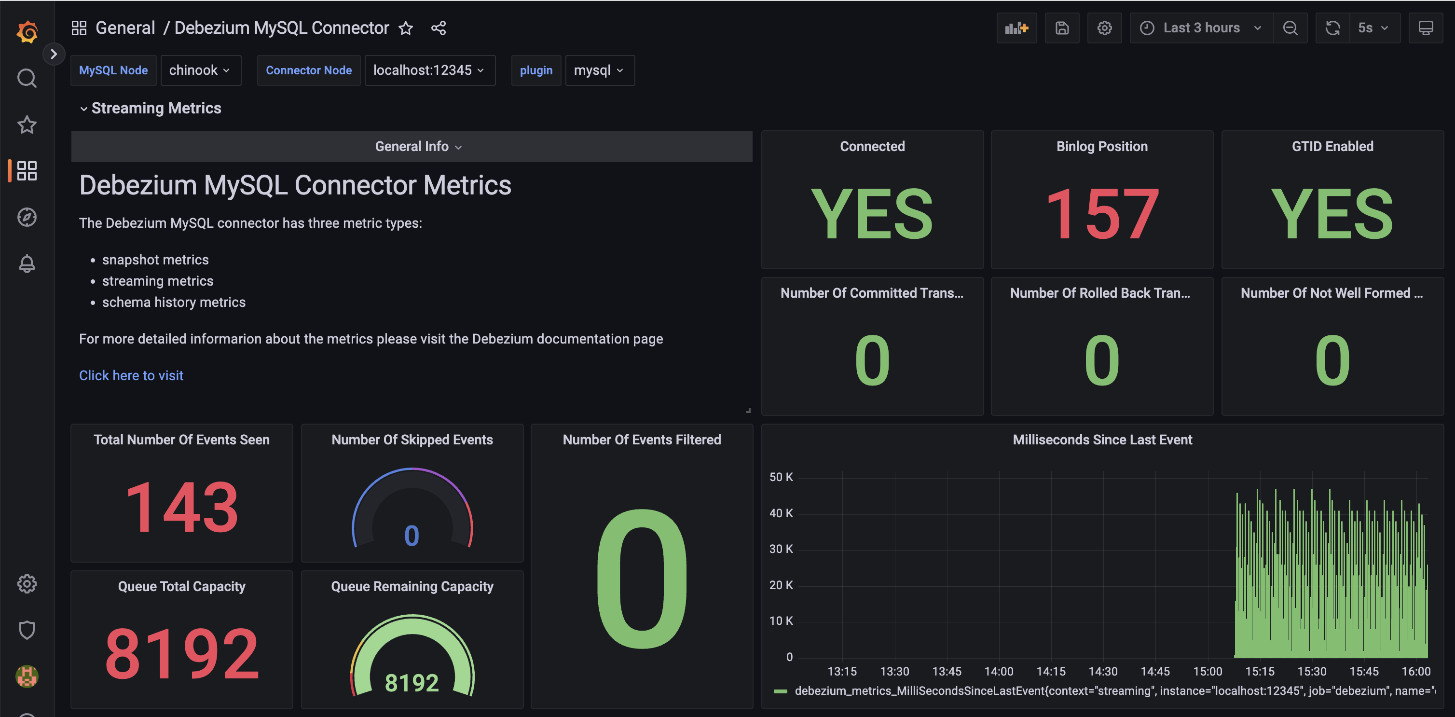Open the Explore compass icon in sidebar
1455x717 pixels.
tap(27, 217)
